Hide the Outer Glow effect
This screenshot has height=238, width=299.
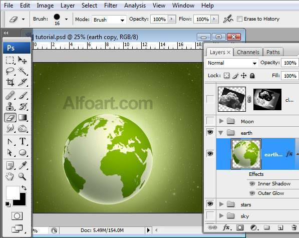[252, 193]
